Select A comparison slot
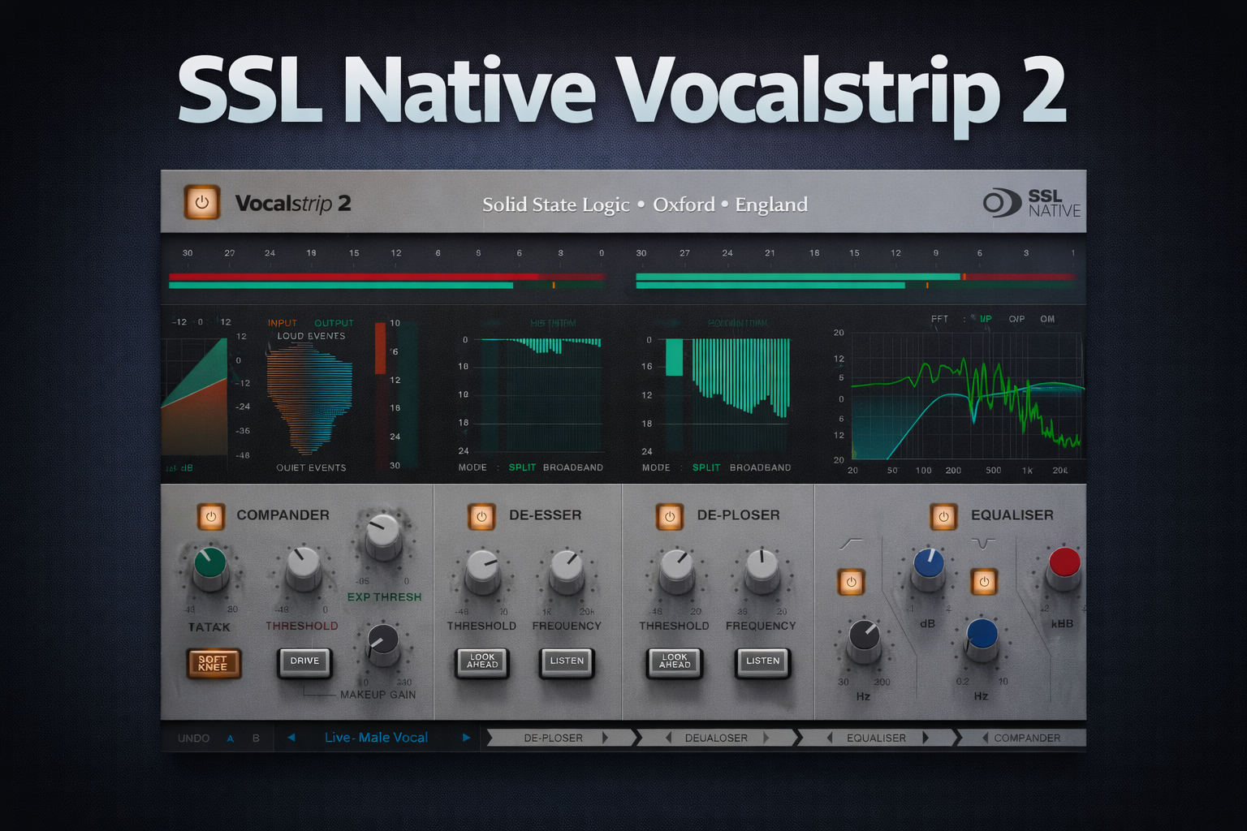 pyautogui.click(x=231, y=738)
